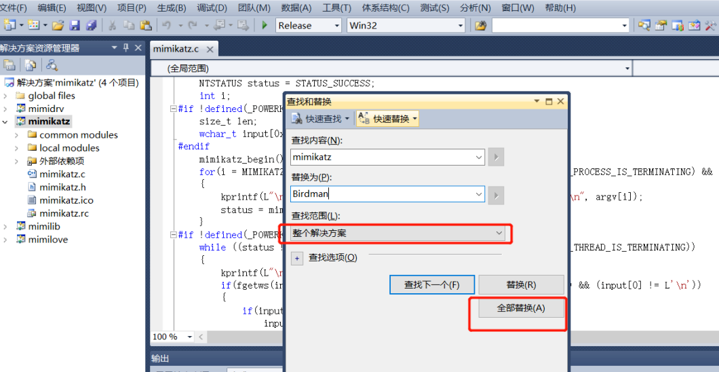
Task: Click the horizontal scrollbar left arrow in editor
Action: tap(201, 337)
